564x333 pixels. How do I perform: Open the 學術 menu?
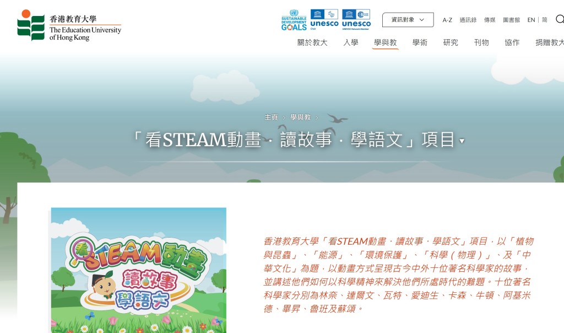click(420, 42)
